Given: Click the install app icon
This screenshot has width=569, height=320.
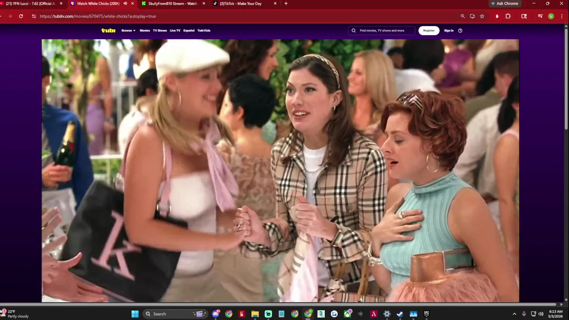Looking at the screenshot, I should 473,16.
